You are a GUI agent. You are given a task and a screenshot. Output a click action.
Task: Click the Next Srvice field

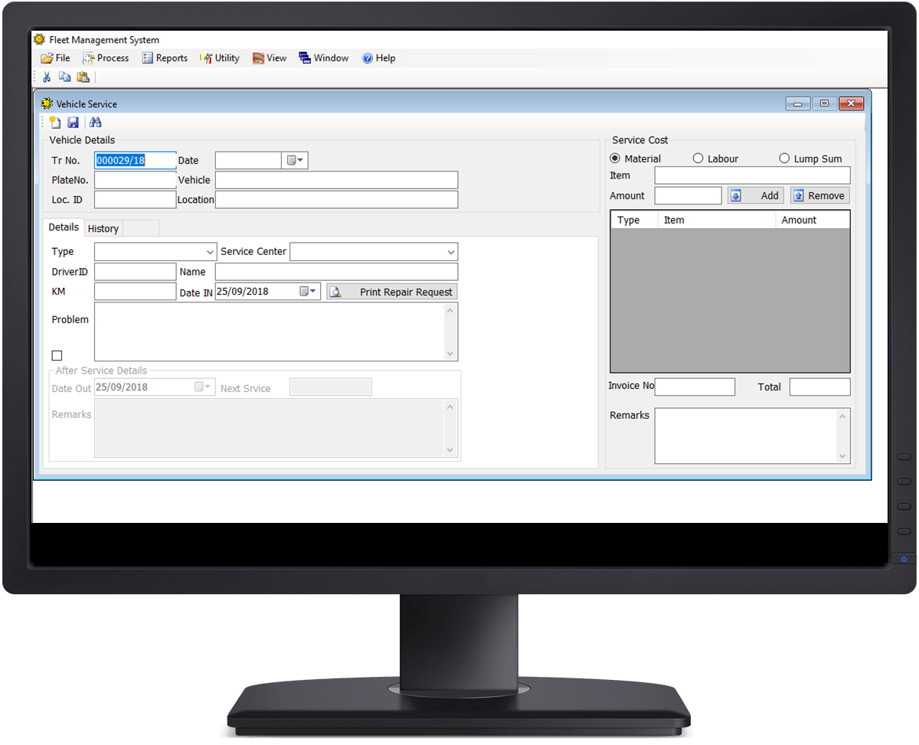pyautogui.click(x=331, y=387)
